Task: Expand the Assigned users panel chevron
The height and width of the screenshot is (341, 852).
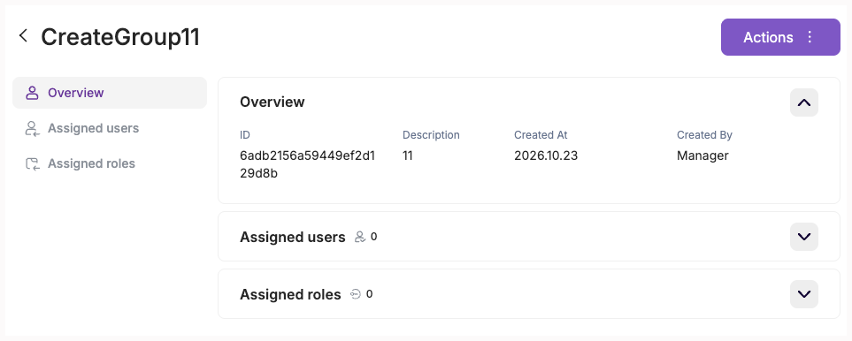Action: click(x=803, y=237)
